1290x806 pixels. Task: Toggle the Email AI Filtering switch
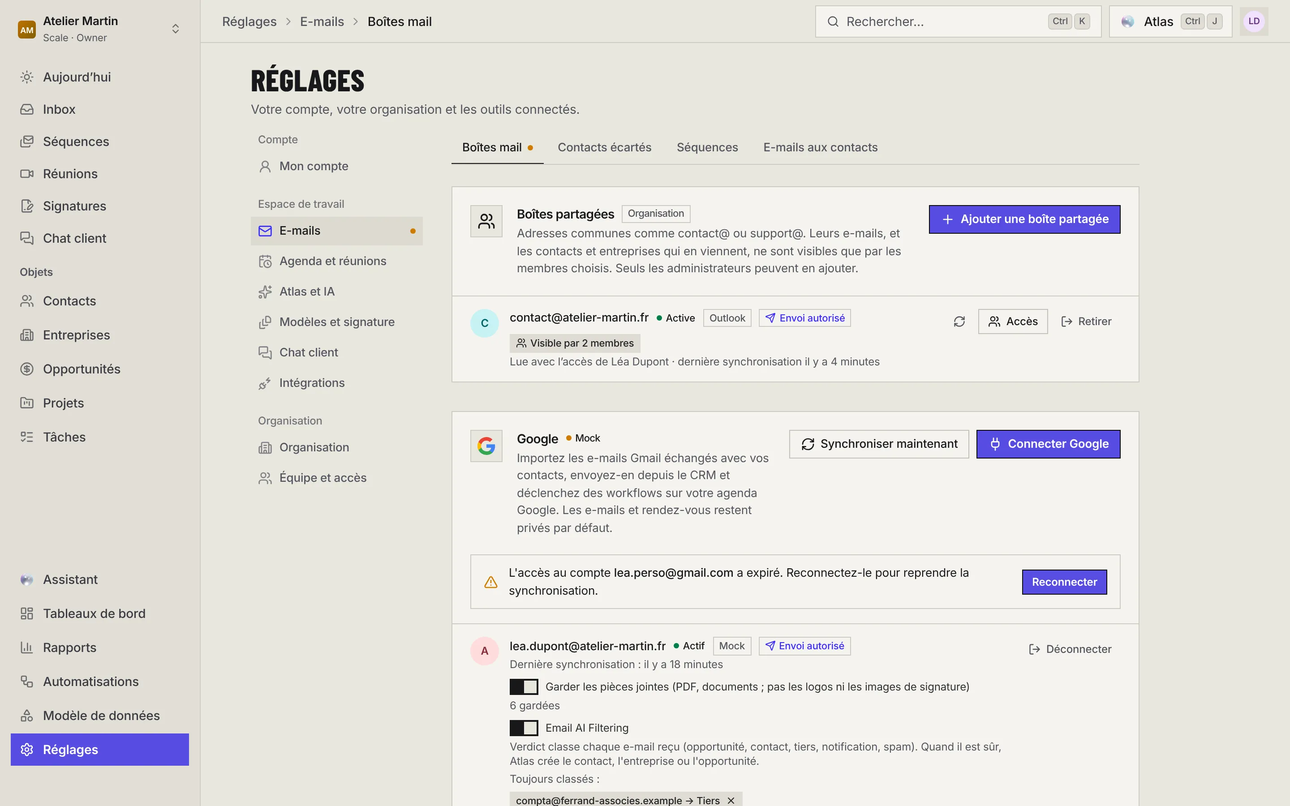point(524,728)
